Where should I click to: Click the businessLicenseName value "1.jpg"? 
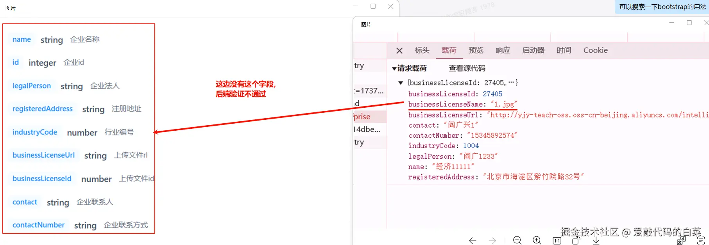coord(504,104)
